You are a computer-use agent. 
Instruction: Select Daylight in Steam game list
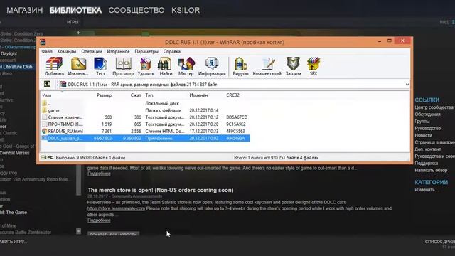pos(9,54)
